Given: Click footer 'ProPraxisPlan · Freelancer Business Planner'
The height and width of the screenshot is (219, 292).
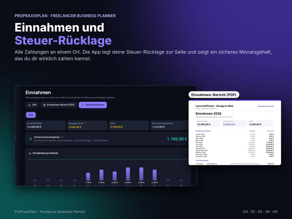Looking at the screenshot, I should point(50,212).
